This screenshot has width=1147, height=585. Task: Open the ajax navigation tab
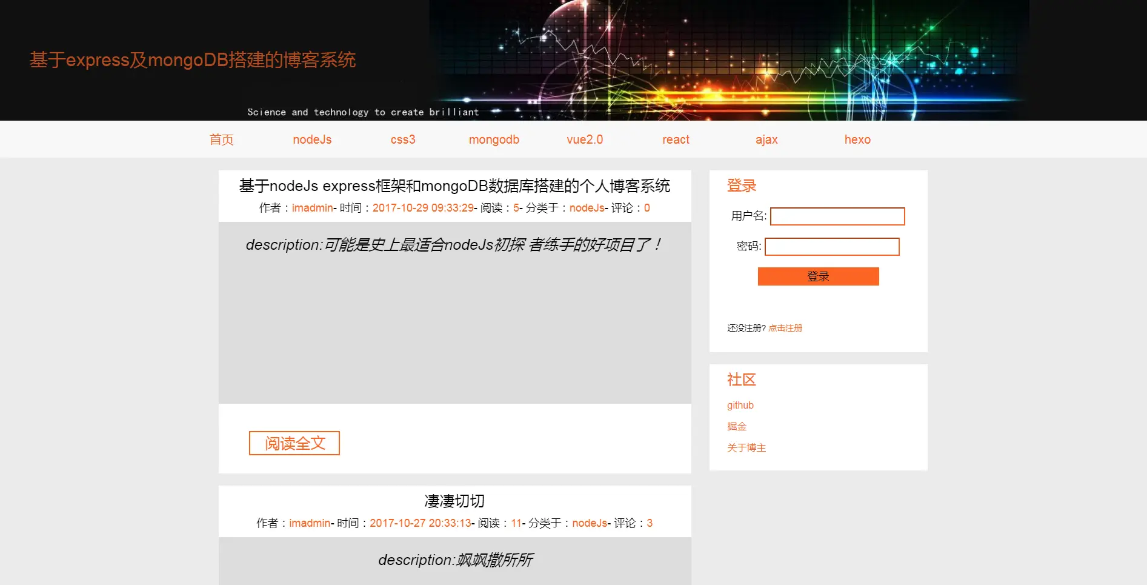(x=766, y=139)
